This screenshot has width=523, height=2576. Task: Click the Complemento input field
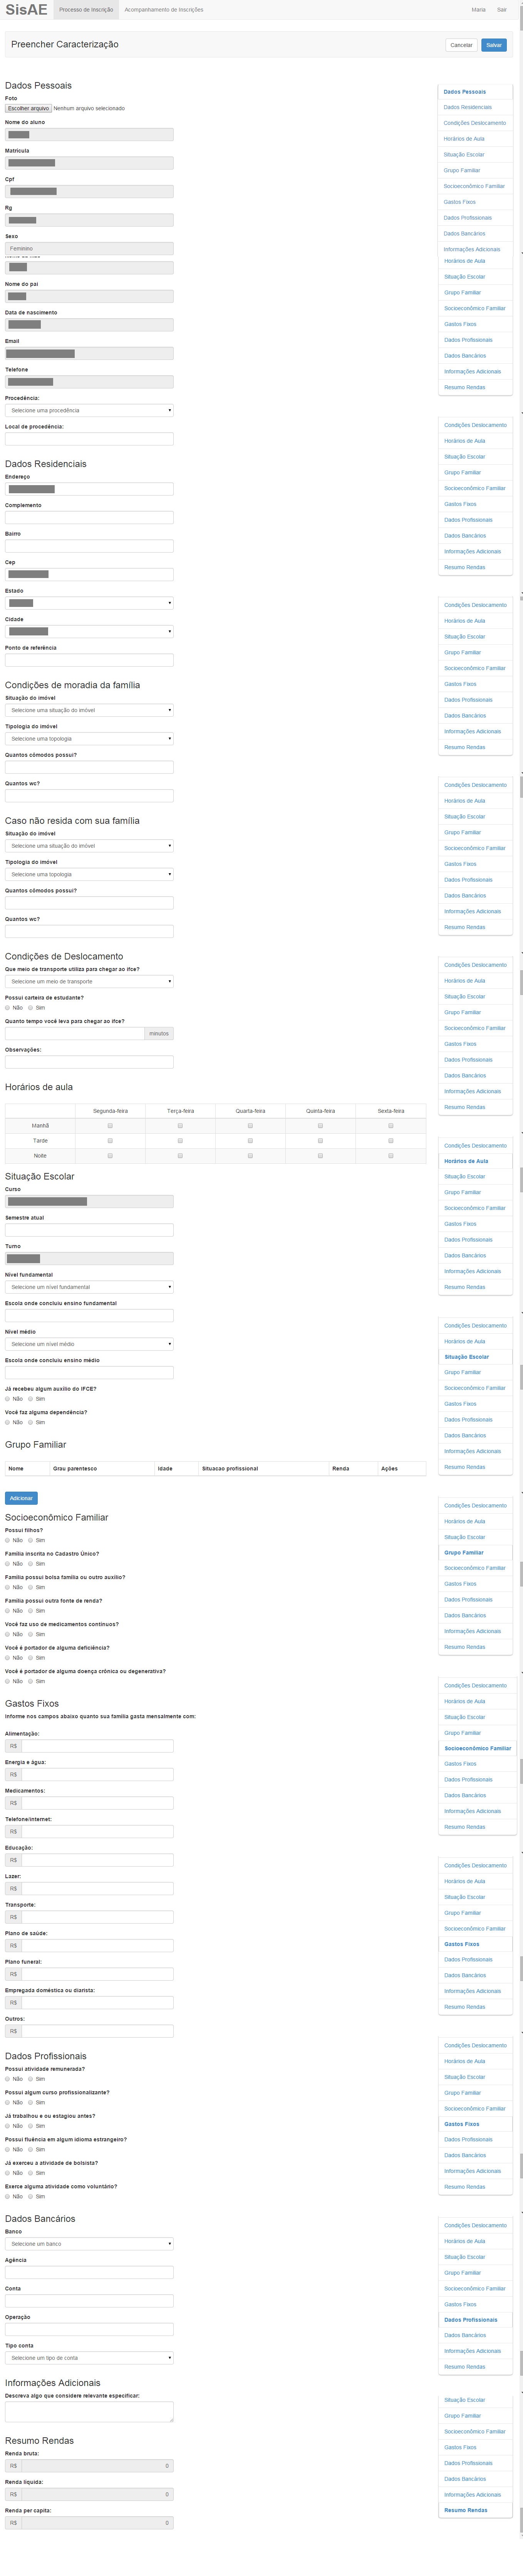[89, 517]
